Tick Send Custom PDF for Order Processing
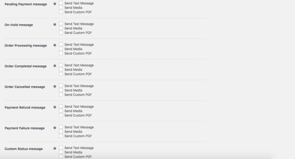The height and width of the screenshot is (159, 295). pos(61,53)
